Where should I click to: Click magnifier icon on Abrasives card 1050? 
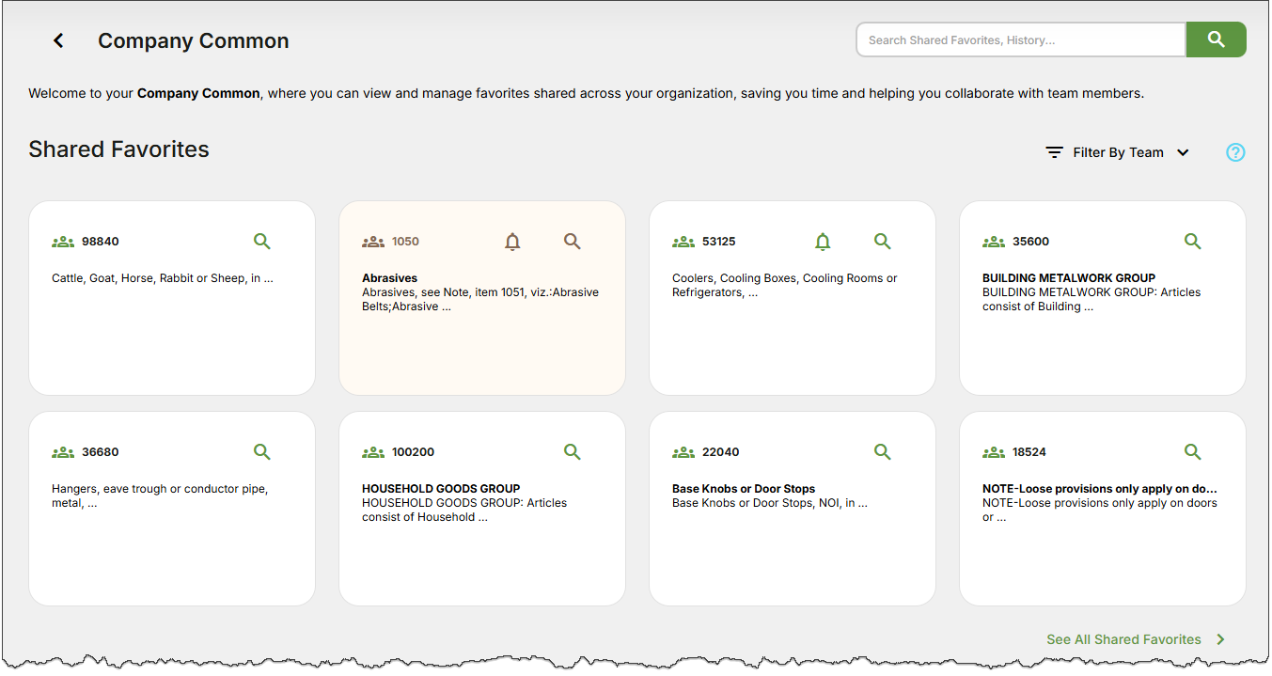573,242
